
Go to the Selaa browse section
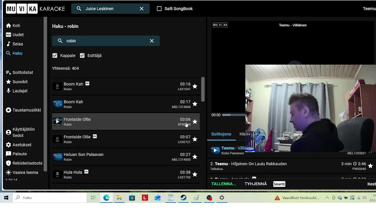[x=14, y=44]
